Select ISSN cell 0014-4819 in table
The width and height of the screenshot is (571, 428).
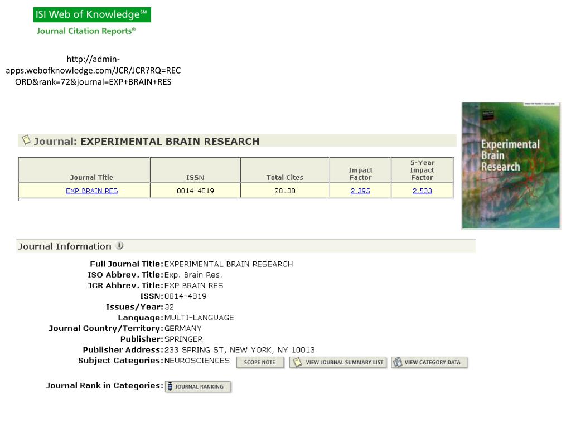click(x=195, y=191)
